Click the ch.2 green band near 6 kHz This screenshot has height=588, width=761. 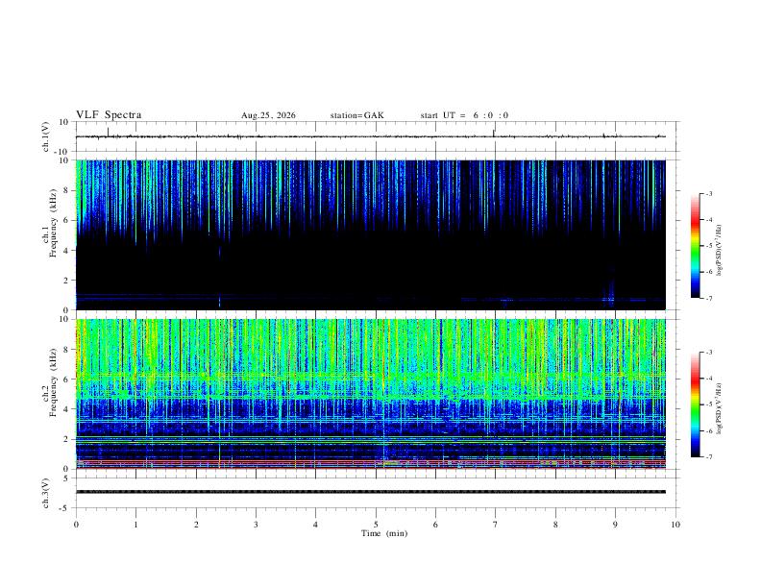pyautogui.click(x=371, y=376)
